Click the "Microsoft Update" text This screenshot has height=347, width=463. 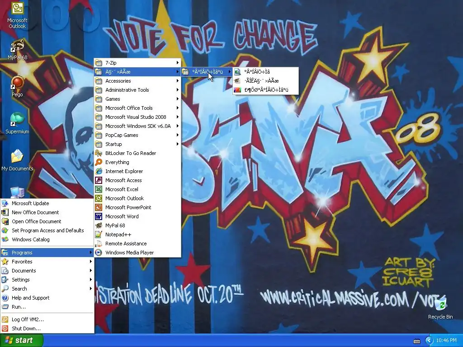(x=30, y=203)
